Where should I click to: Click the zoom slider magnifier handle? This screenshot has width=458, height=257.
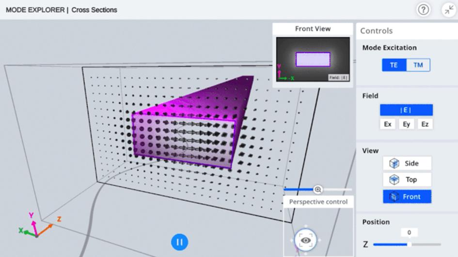318,189
